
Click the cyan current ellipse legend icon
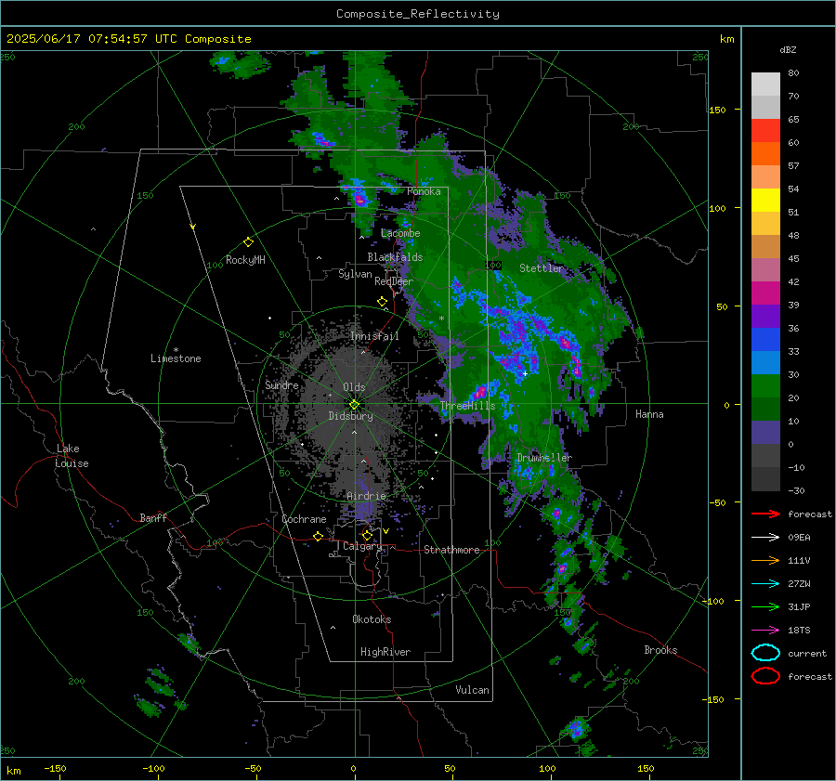point(765,653)
